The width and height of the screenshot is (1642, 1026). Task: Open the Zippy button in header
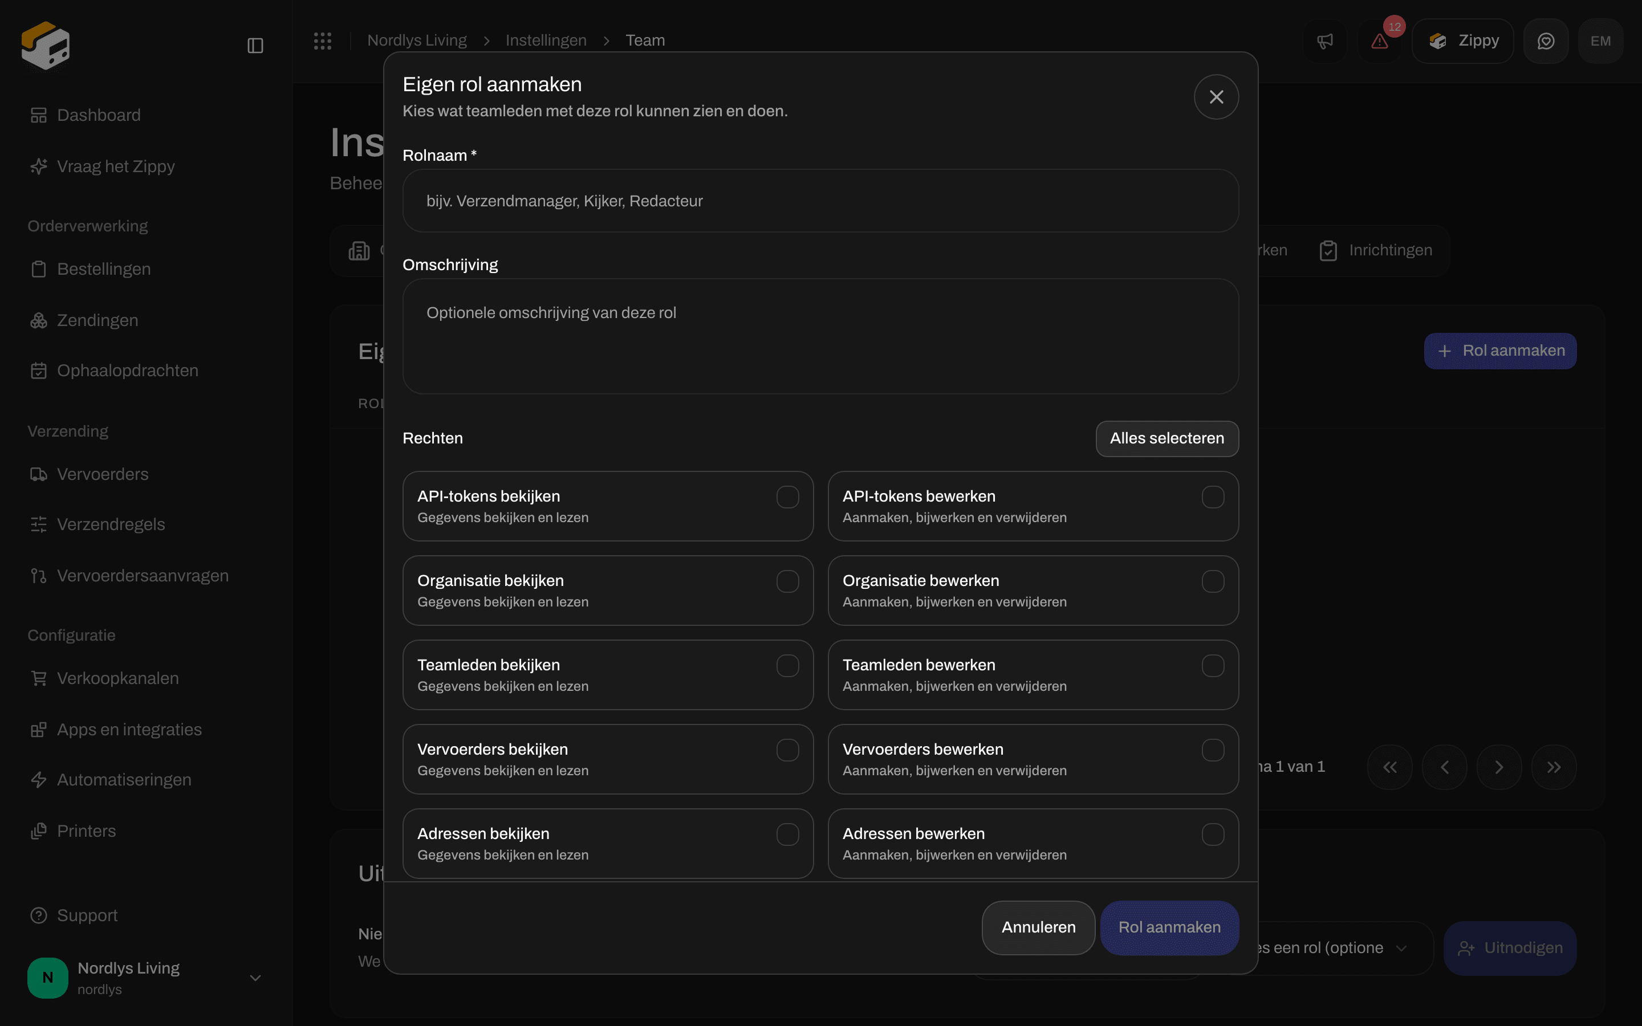(x=1463, y=42)
